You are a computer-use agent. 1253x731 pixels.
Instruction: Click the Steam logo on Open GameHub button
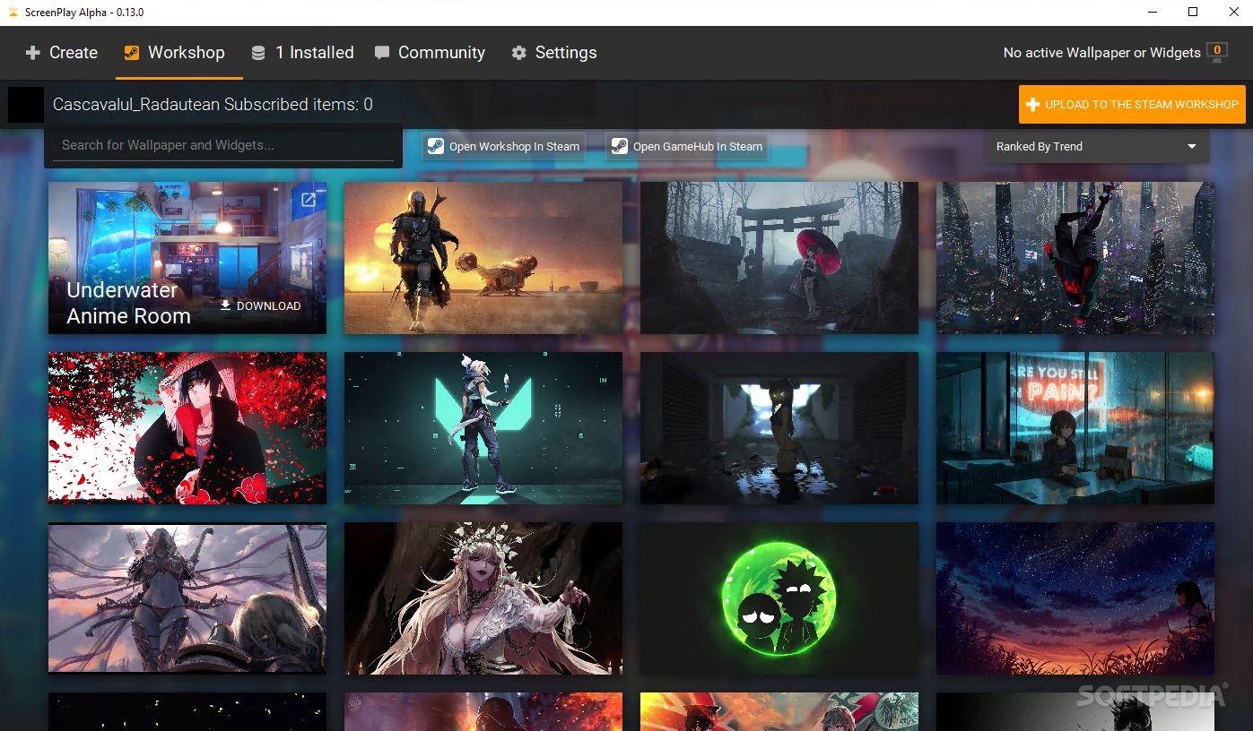(619, 146)
